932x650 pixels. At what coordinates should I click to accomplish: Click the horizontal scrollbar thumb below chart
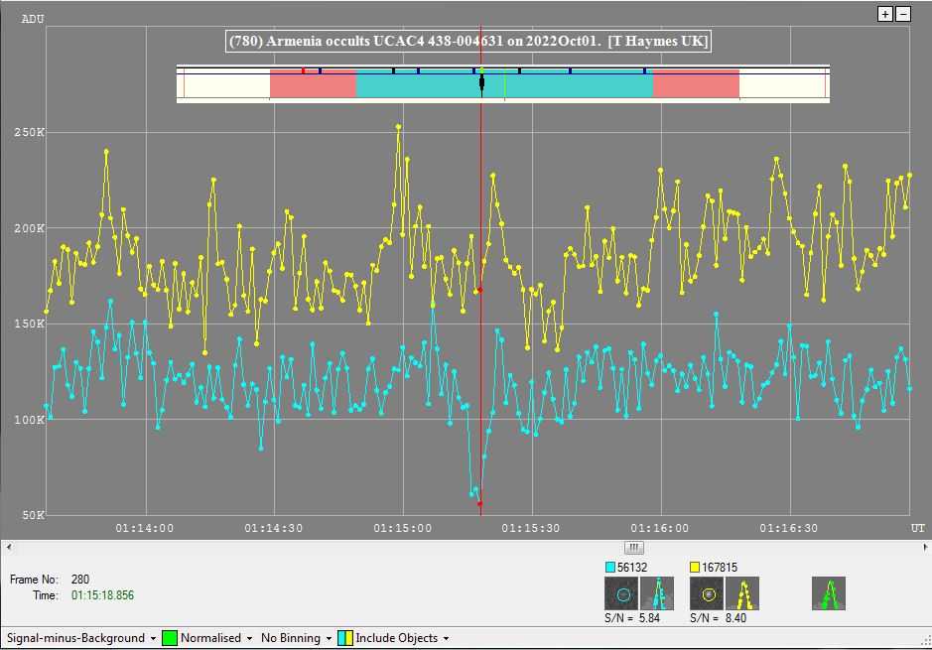pyautogui.click(x=634, y=547)
